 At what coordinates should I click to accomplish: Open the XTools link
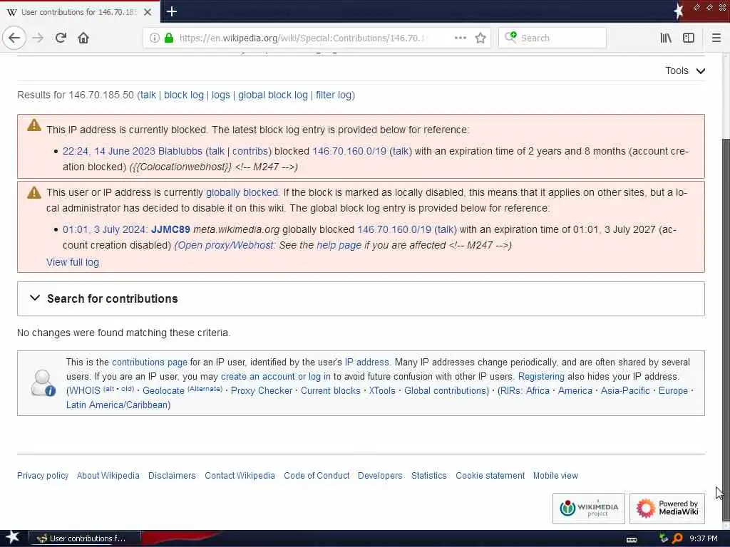coord(382,391)
